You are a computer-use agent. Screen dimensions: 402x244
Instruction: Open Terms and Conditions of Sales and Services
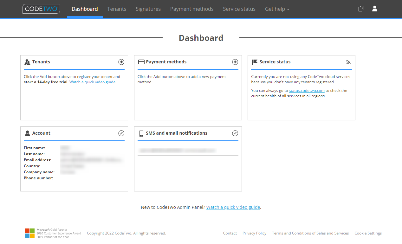(310, 233)
